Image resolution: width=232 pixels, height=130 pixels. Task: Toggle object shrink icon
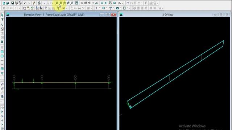111,3
